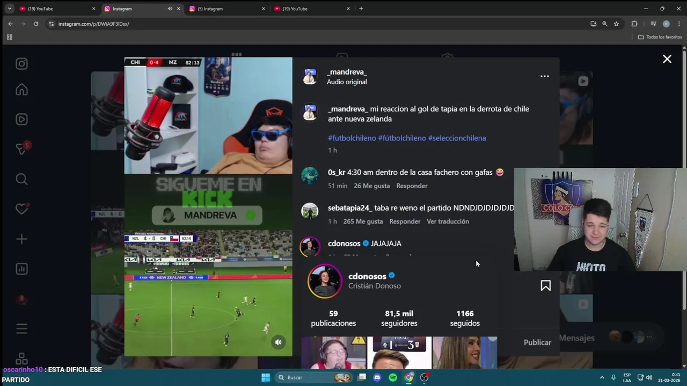
Task: Click the 81,5 mil seguidores stat
Action: coord(399,318)
